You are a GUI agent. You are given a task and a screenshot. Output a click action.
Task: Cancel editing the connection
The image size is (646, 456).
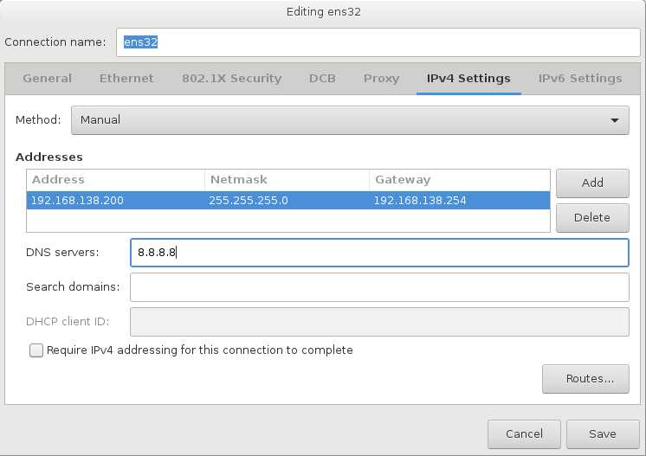[524, 434]
